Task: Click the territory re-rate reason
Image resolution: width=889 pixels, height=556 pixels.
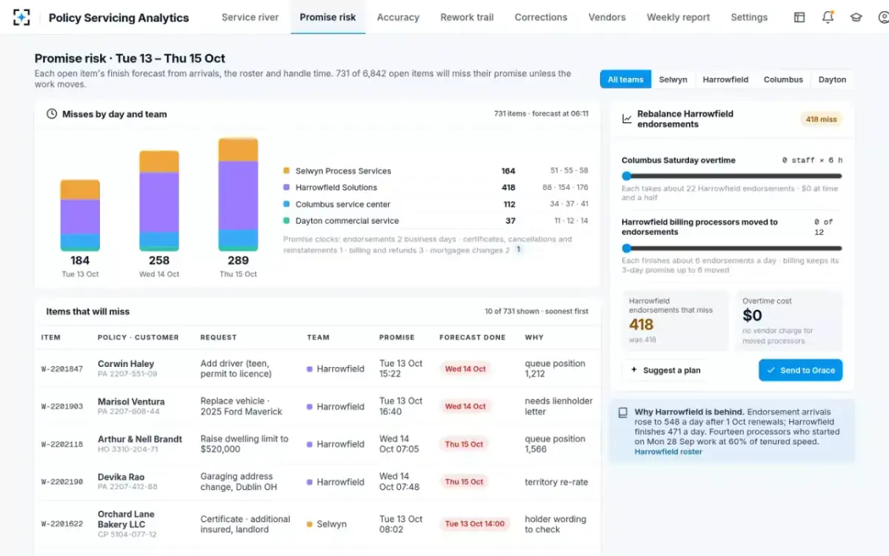Action: 556,482
